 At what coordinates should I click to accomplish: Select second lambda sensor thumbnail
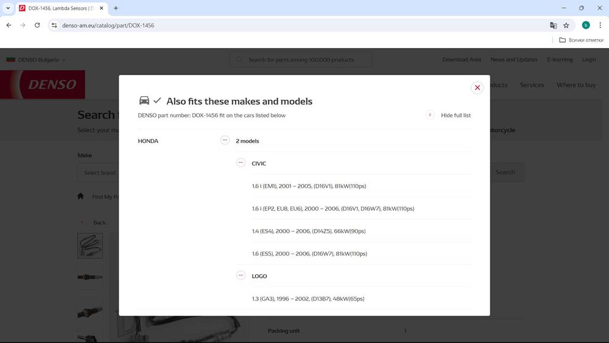[90, 277]
